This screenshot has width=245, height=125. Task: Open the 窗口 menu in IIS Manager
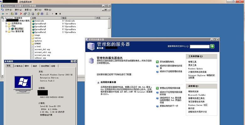point(38,10)
